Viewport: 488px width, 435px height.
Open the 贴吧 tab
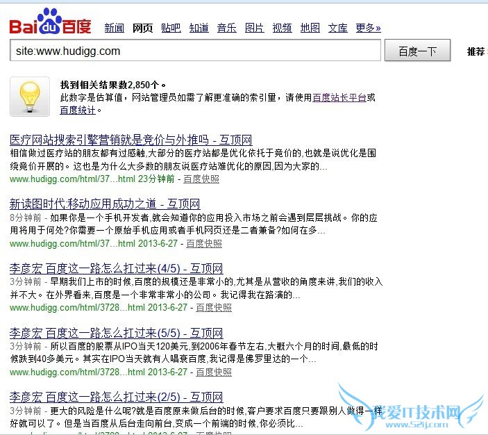coord(171,28)
